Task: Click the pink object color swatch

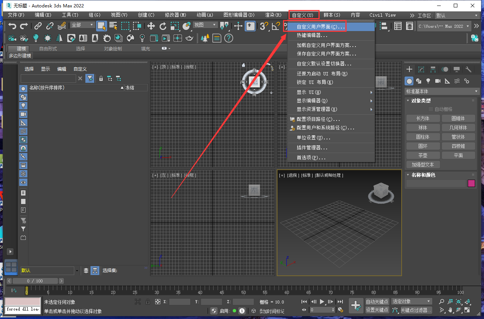Action: [471, 183]
